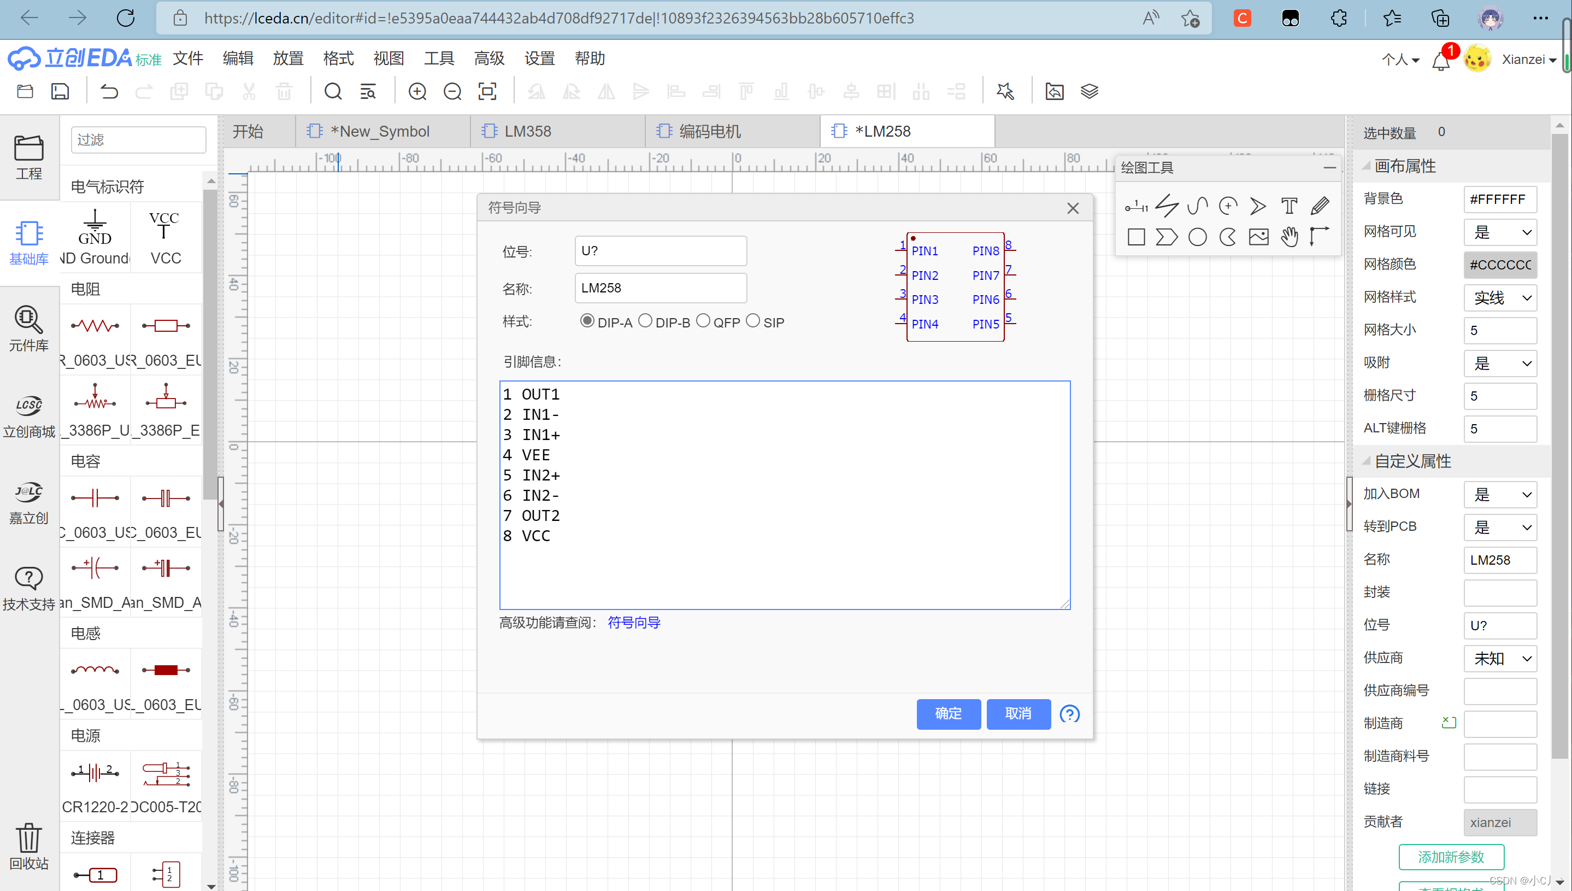1572x891 pixels.
Task: Click the 网格颜色 #CCCCCC color field
Action: 1500,265
